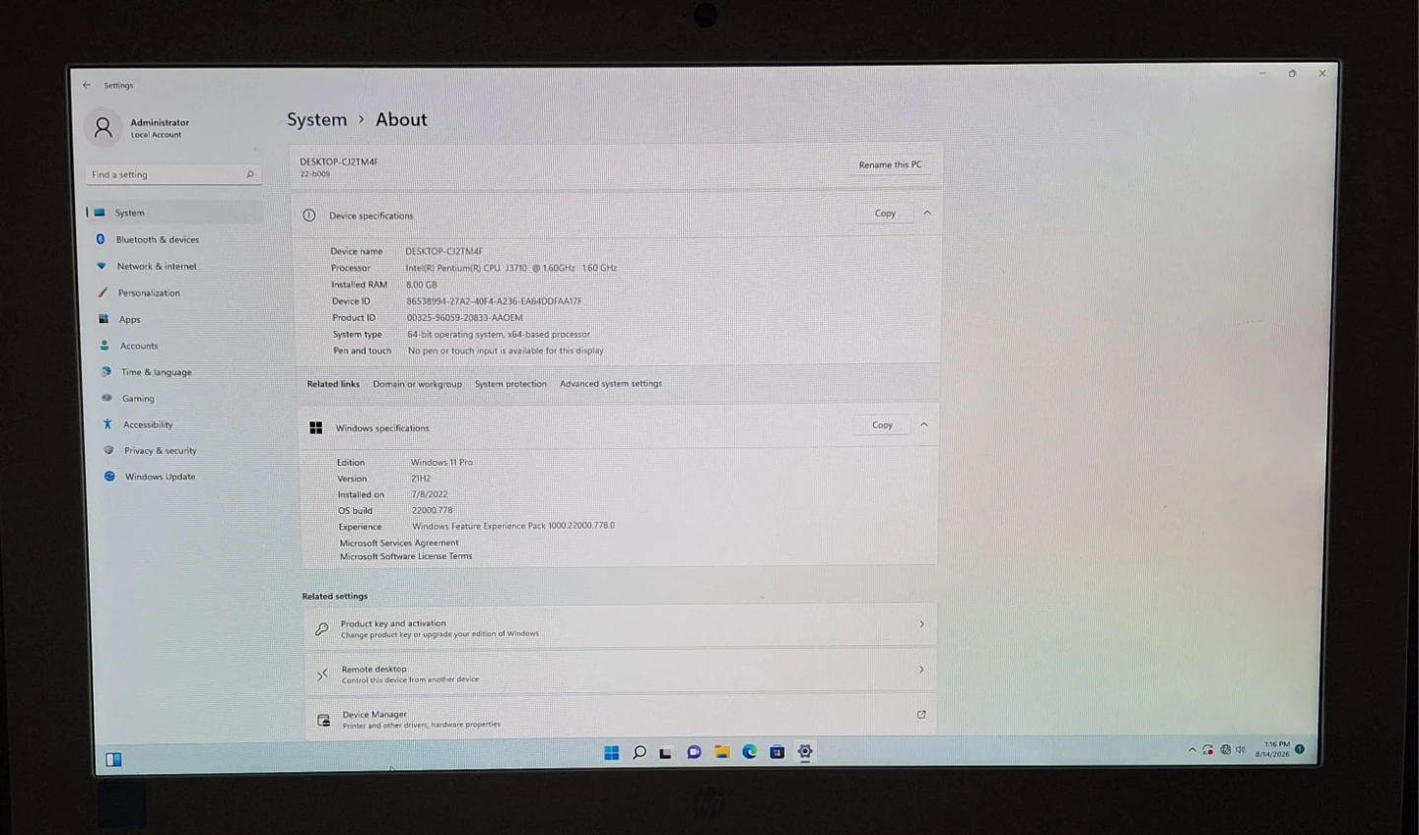Open Domain or workgroup link
This screenshot has width=1419, height=835.
coord(417,384)
